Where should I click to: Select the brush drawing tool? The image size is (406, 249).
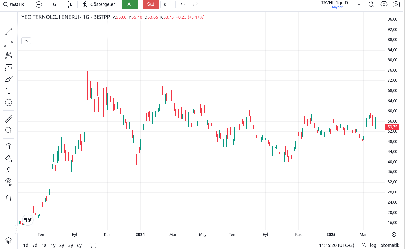(9, 79)
